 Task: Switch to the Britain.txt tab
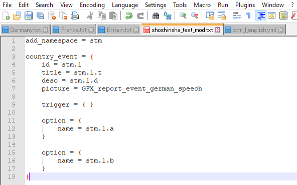pyautogui.click(x=119, y=30)
